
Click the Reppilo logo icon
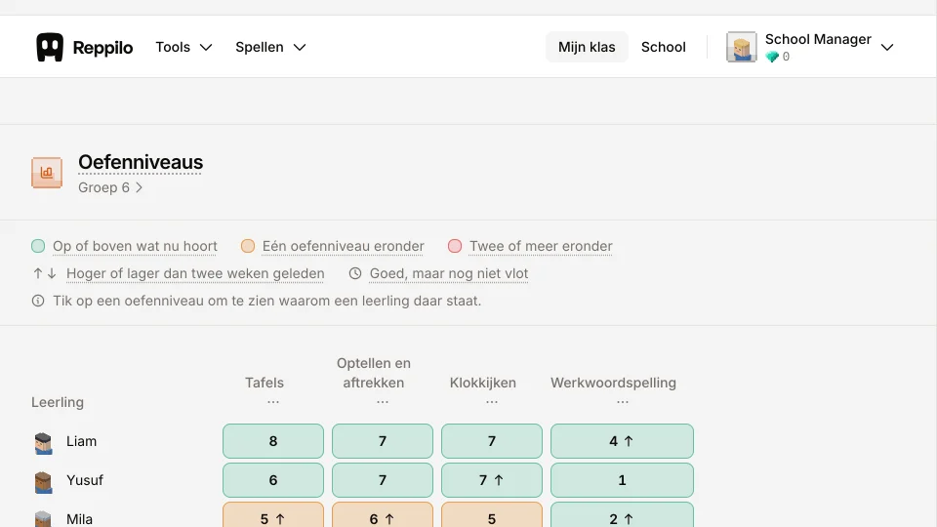[50, 47]
